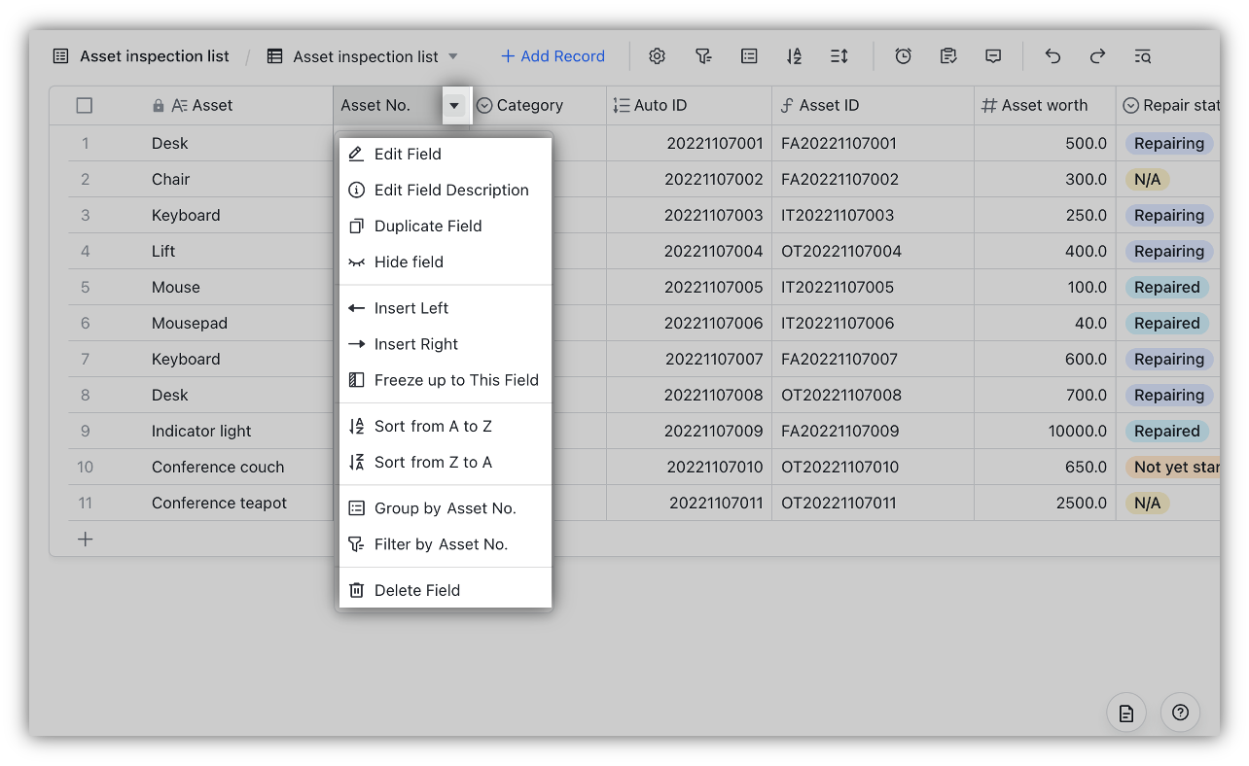Open the Asset inspection list view dropdown
The image size is (1249, 766).
(453, 55)
